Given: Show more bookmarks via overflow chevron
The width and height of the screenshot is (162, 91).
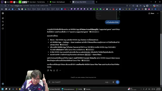Looking at the screenshot, I should coord(159,9).
